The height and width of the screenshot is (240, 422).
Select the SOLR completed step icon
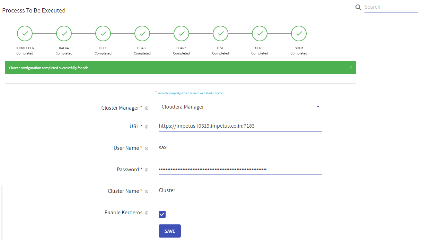click(299, 33)
